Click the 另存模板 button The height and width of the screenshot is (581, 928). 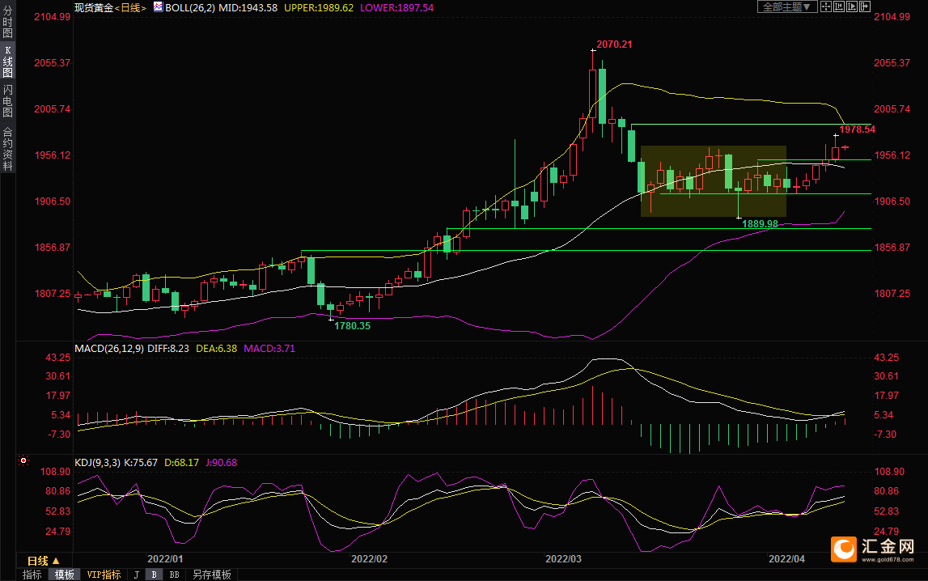click(212, 575)
